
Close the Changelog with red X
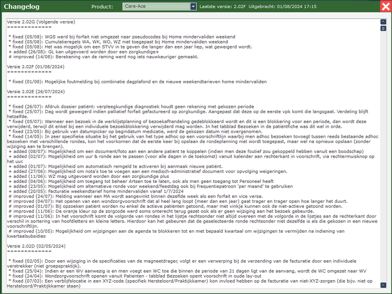pos(385,6)
